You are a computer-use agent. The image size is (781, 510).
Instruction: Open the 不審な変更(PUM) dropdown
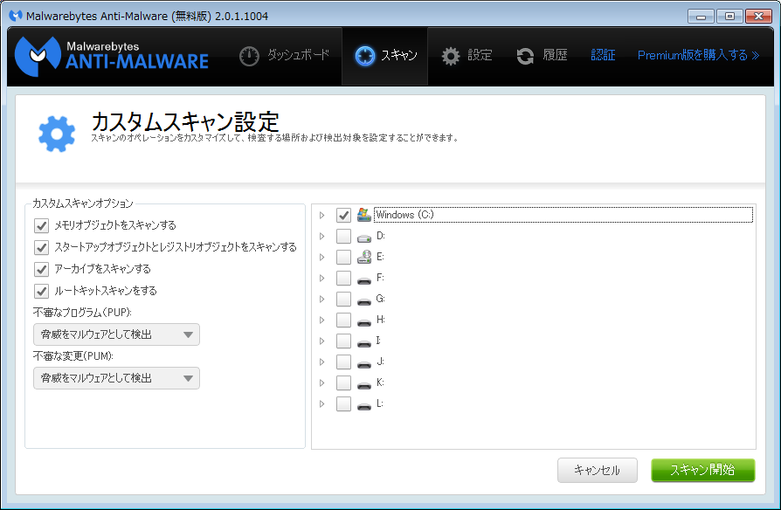point(116,378)
